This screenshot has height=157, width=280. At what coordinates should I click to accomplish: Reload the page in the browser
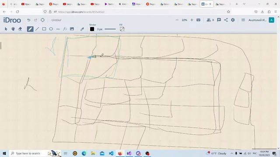(17, 12)
